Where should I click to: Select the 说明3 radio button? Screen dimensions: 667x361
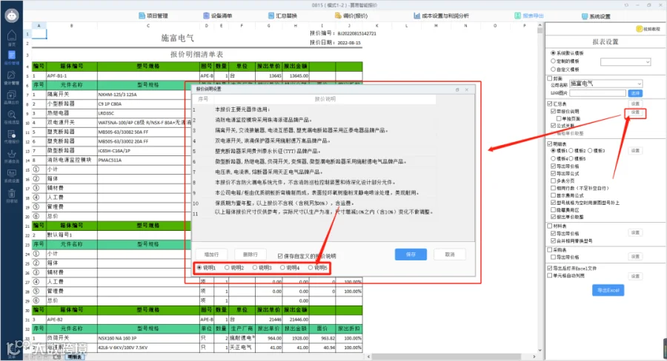pyautogui.click(x=255, y=268)
